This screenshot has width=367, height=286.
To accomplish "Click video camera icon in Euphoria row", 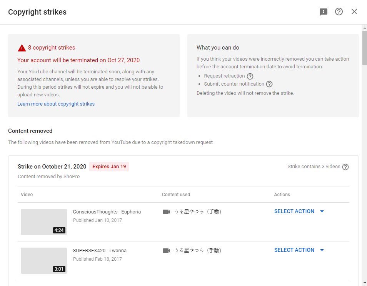I will point(167,212).
